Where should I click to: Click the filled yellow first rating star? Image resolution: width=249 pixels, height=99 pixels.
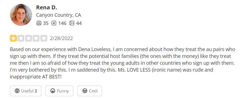pos(13,38)
